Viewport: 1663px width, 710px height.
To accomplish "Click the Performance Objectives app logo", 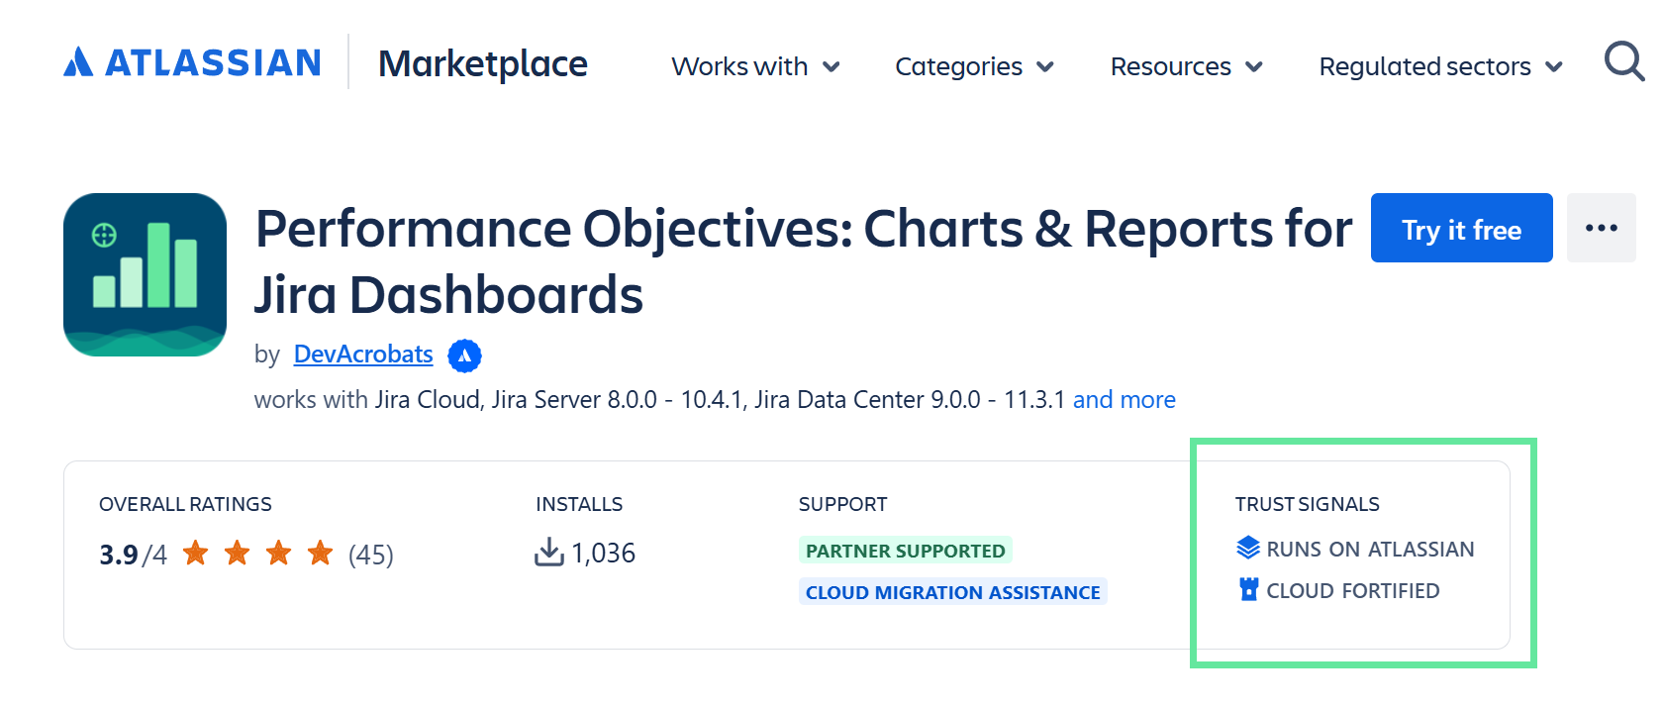I will pos(145,274).
